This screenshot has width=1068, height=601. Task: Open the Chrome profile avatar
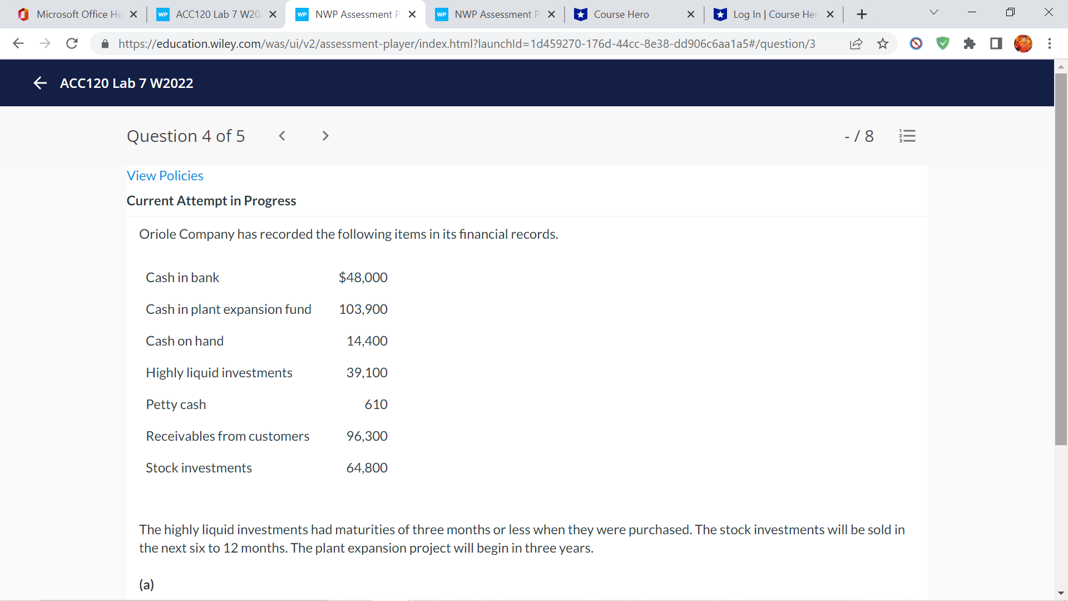1023,43
